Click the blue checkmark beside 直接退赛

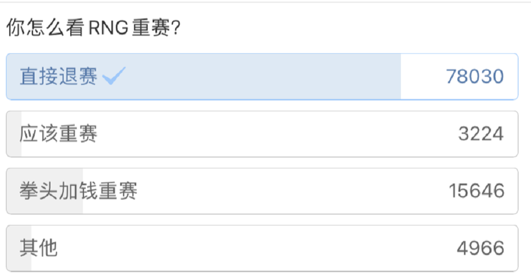[x=114, y=76]
